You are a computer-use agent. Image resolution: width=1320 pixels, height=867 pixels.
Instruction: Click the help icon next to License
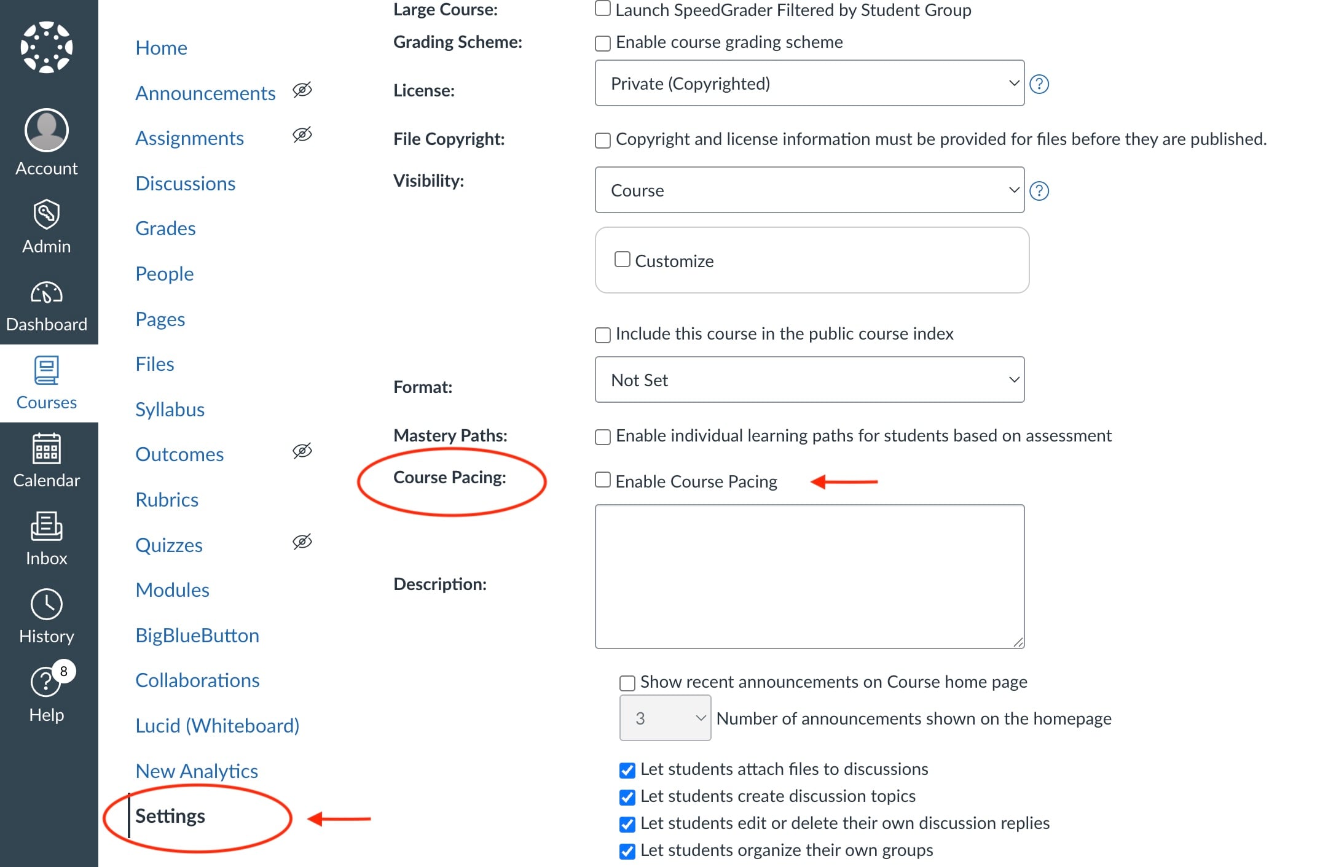1039,84
